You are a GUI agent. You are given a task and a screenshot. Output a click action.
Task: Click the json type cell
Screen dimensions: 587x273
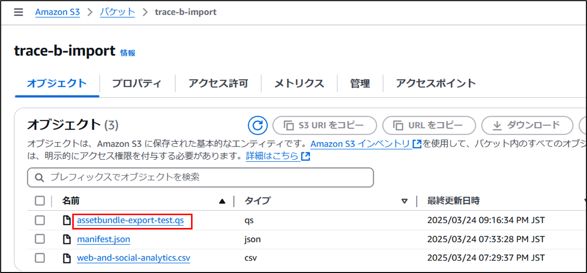[x=253, y=239]
